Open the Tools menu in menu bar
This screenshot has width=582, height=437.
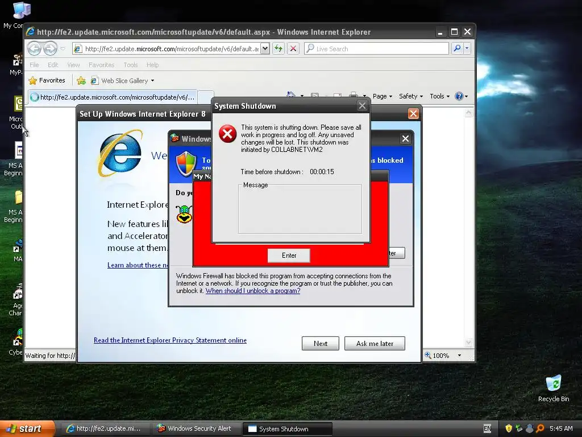pos(131,65)
